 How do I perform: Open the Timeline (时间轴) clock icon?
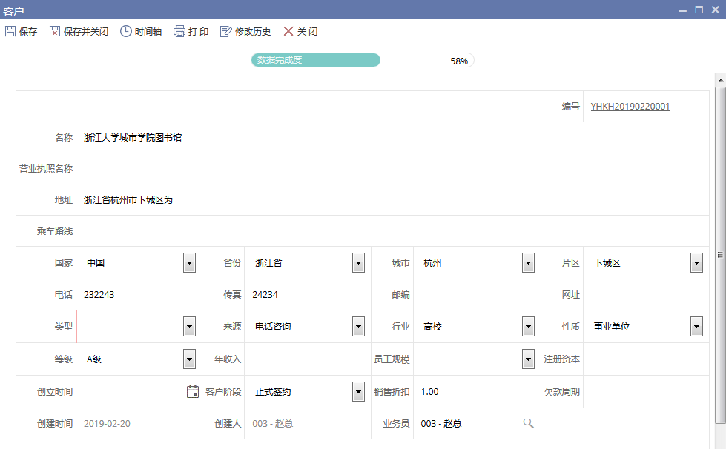coord(126,32)
